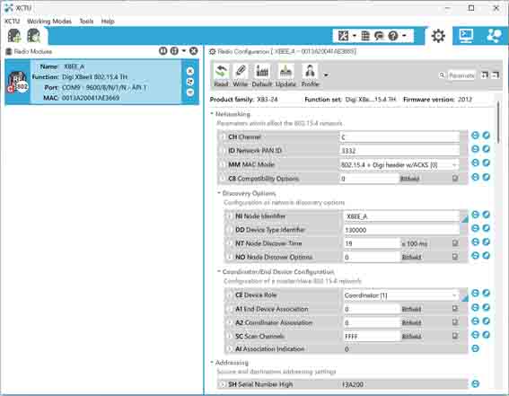This screenshot has width=509, height=396.
Task: Open the Tools menu
Action: (86, 21)
